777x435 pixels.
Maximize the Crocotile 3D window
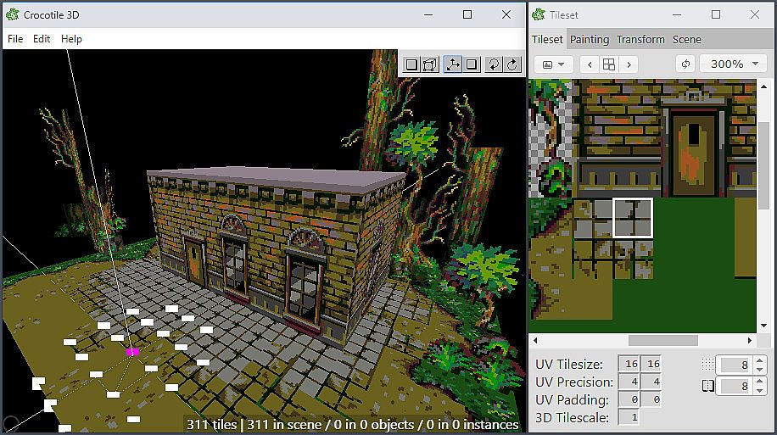coord(467,15)
